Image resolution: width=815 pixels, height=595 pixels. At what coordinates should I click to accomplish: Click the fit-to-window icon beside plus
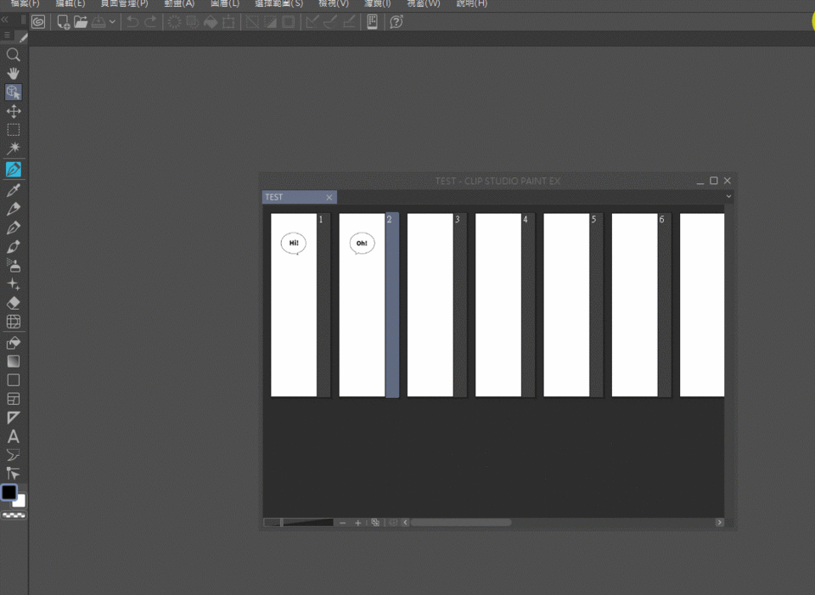[375, 523]
